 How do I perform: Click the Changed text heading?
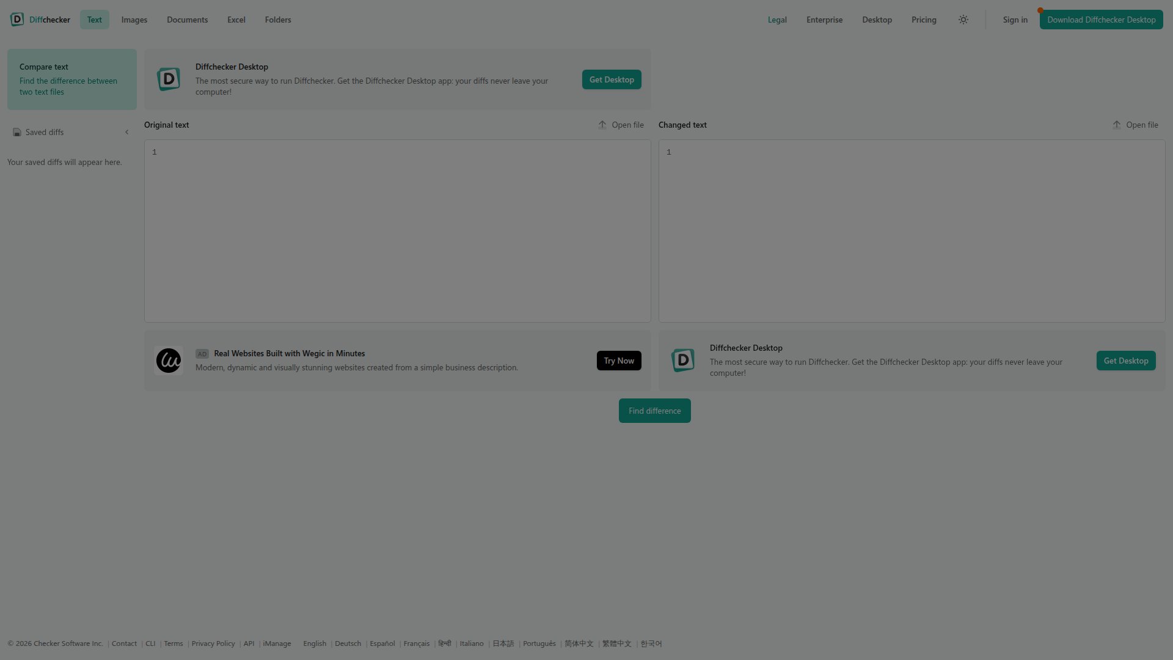pyautogui.click(x=682, y=125)
